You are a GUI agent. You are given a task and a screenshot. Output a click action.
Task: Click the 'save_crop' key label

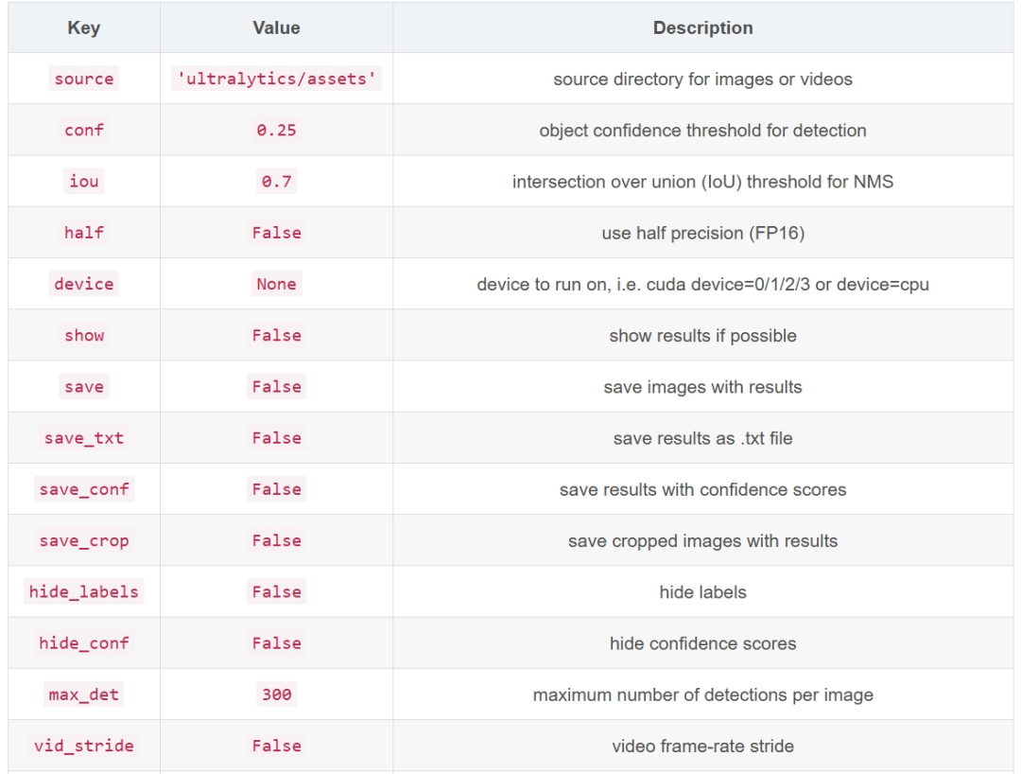(x=84, y=541)
